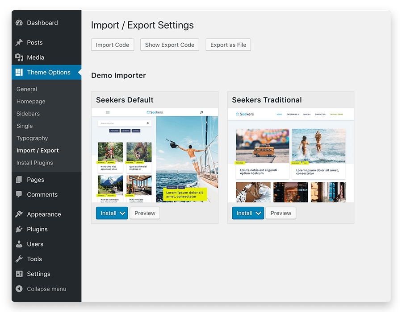This screenshot has height=312, width=402.
Task: Click search magnifier in Seekers Default preview
Action: point(201,112)
